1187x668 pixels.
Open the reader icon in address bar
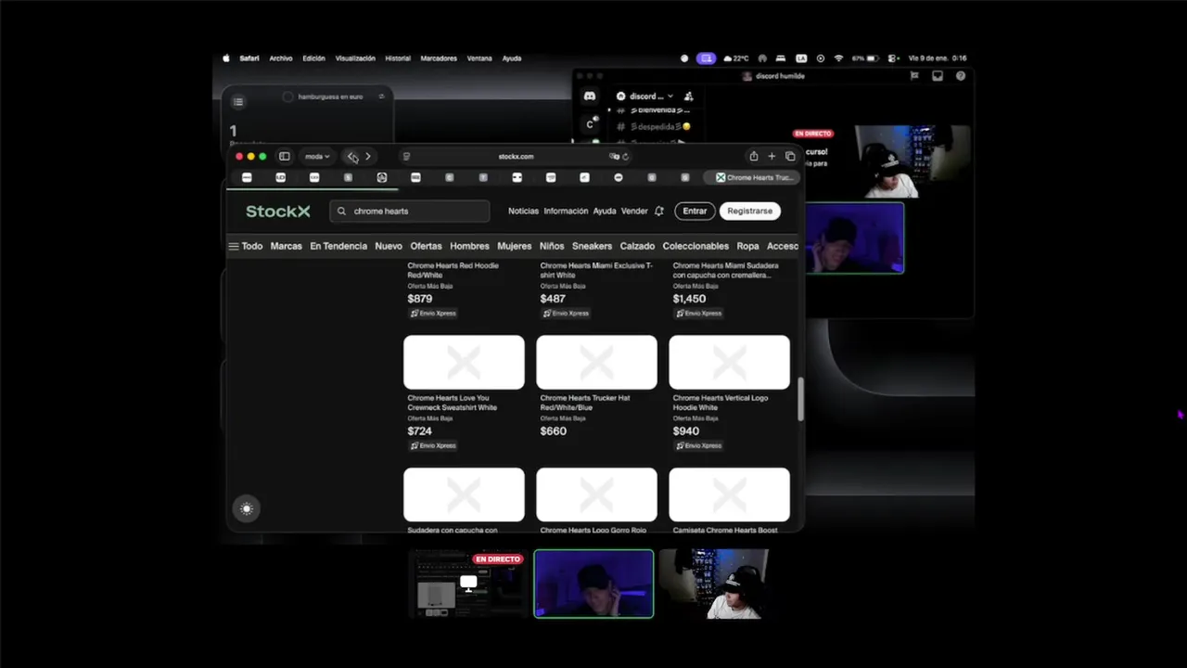[406, 157]
